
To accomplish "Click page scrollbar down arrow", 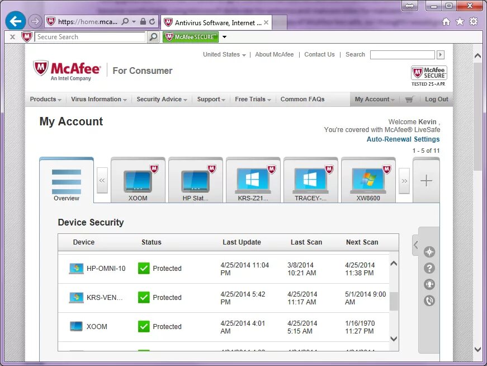I will tap(477, 350).
